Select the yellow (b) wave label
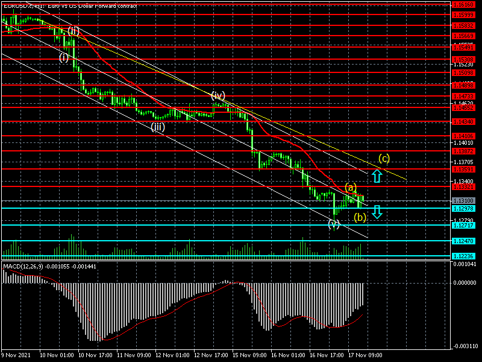The width and height of the screenshot is (482, 362). click(360, 217)
